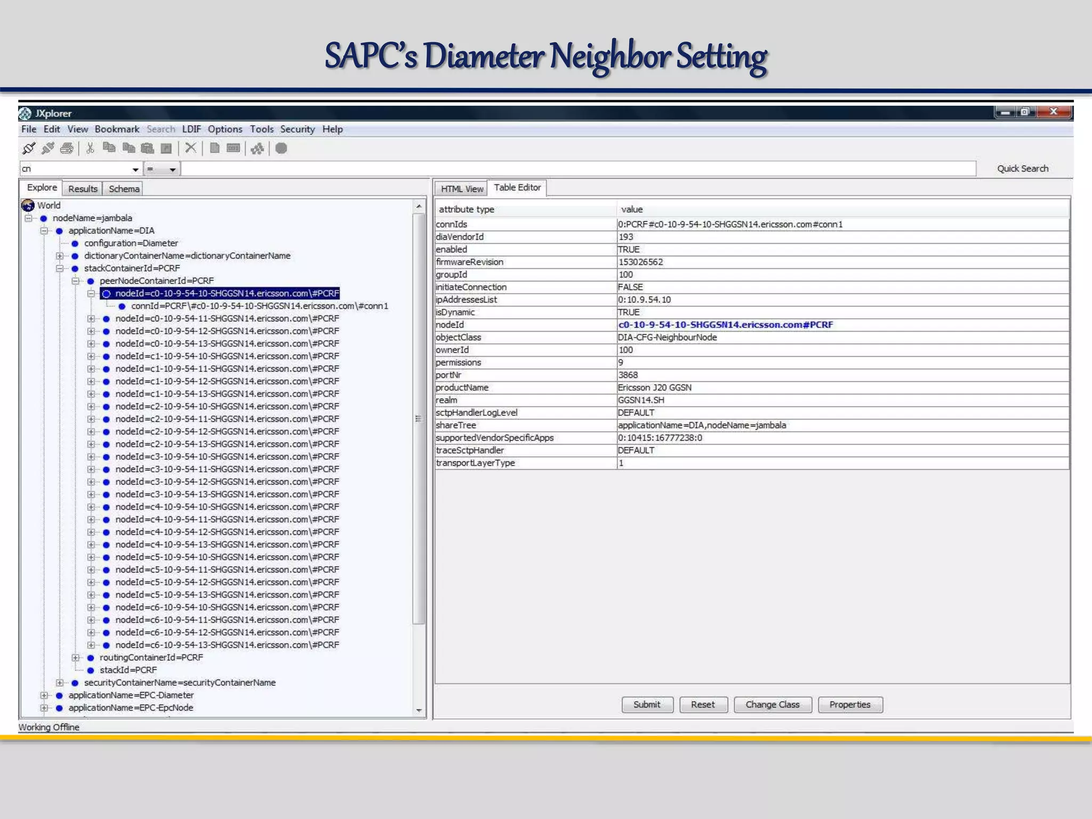Click the Print icon in toolbar
The image size is (1092, 819).
pos(67,148)
